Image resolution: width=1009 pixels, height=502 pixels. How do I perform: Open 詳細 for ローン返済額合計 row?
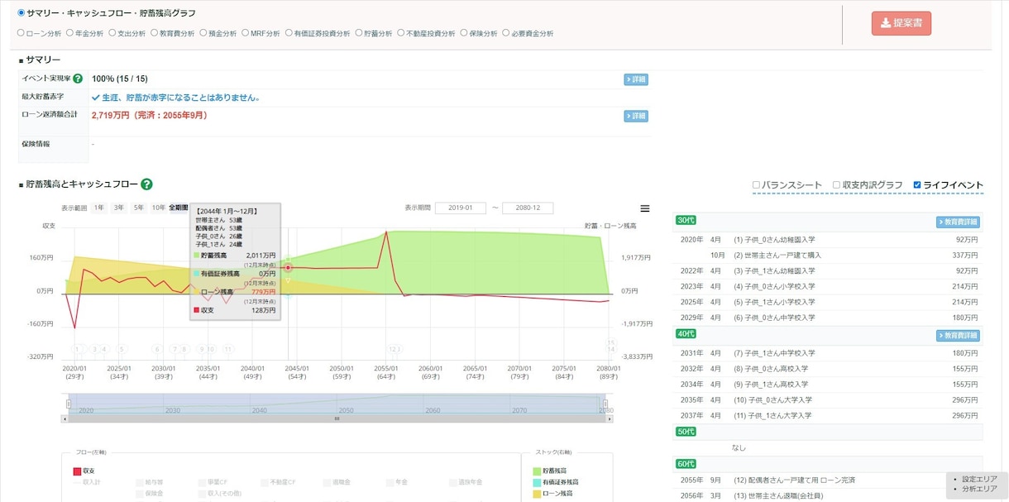point(636,116)
